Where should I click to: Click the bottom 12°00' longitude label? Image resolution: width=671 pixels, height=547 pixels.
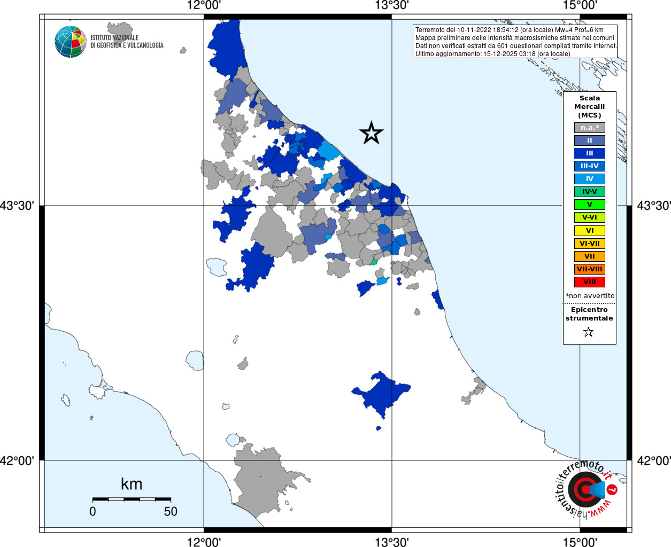pos(204,542)
